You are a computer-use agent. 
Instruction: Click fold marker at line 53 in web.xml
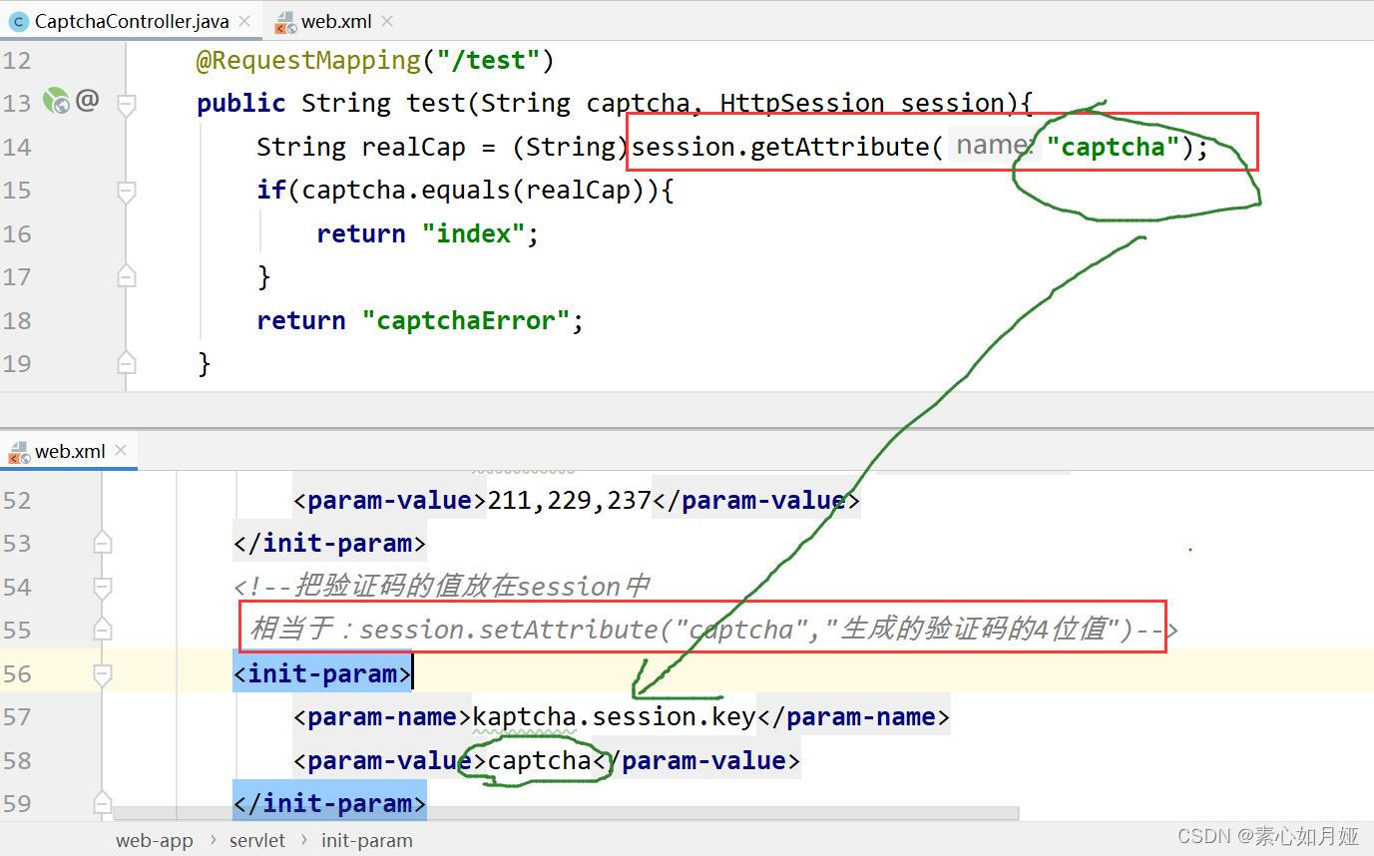103,543
